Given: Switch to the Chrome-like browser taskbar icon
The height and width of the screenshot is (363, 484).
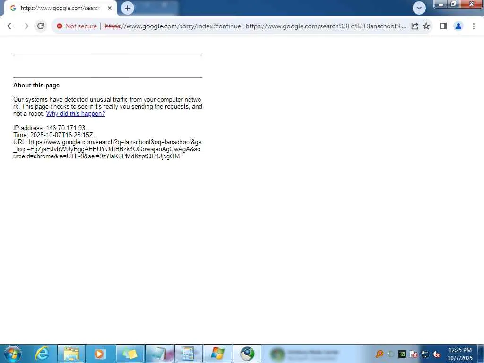Looking at the screenshot, I should coord(247,354).
